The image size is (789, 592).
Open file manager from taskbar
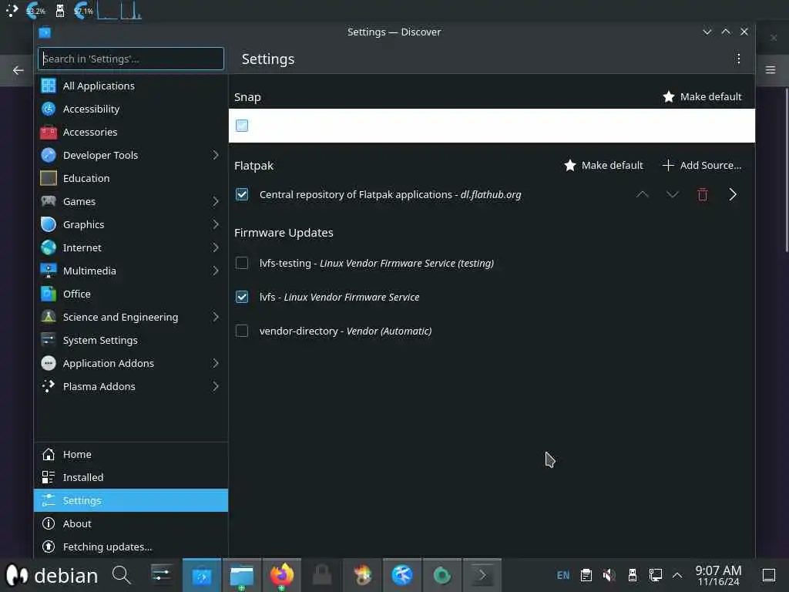coord(241,575)
